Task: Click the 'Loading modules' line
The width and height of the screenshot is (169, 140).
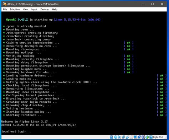Action: (x=22, y=79)
